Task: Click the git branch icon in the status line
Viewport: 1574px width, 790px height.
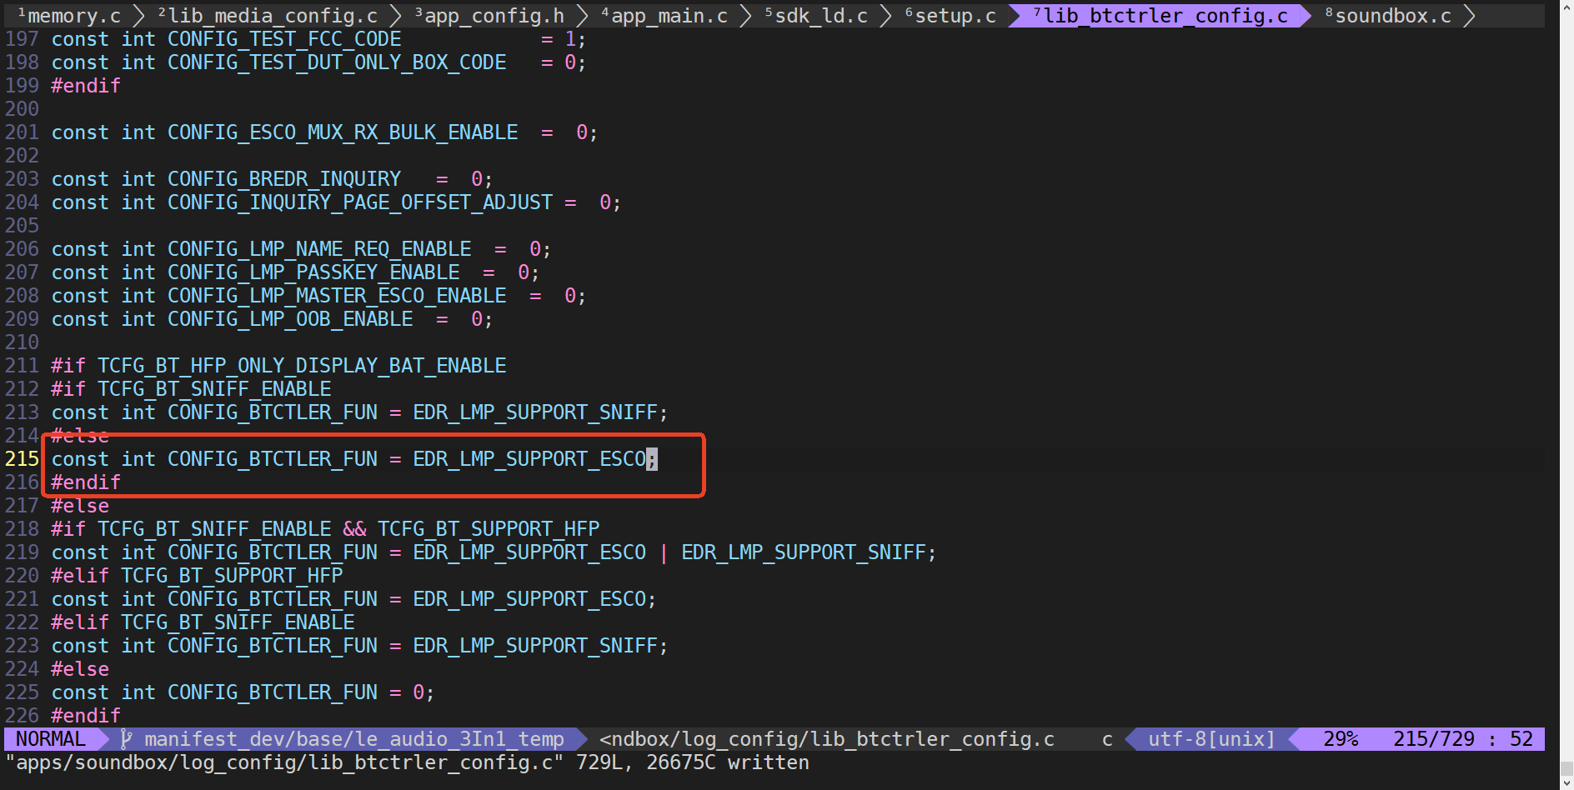Action: tap(127, 739)
